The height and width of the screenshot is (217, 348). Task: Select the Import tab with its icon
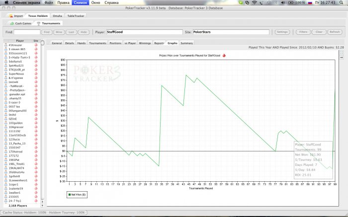pyautogui.click(x=16, y=16)
